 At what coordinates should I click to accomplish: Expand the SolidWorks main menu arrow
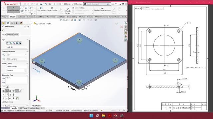click(19, 4)
